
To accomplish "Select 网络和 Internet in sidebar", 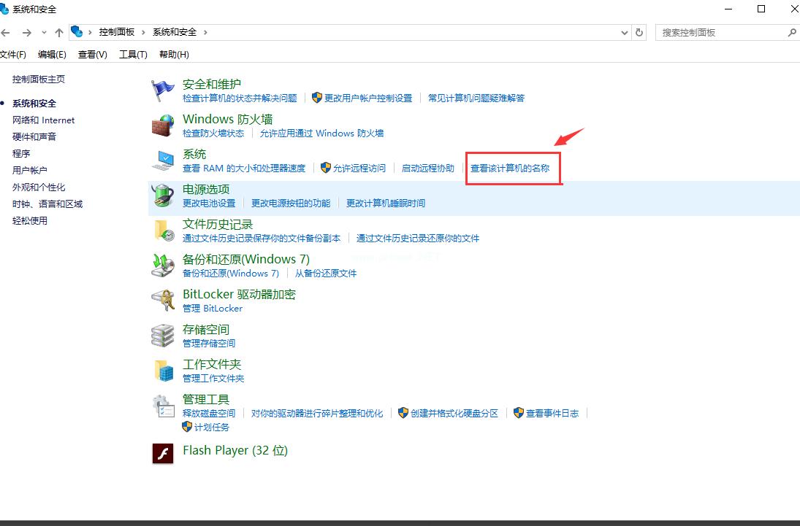I will click(43, 120).
